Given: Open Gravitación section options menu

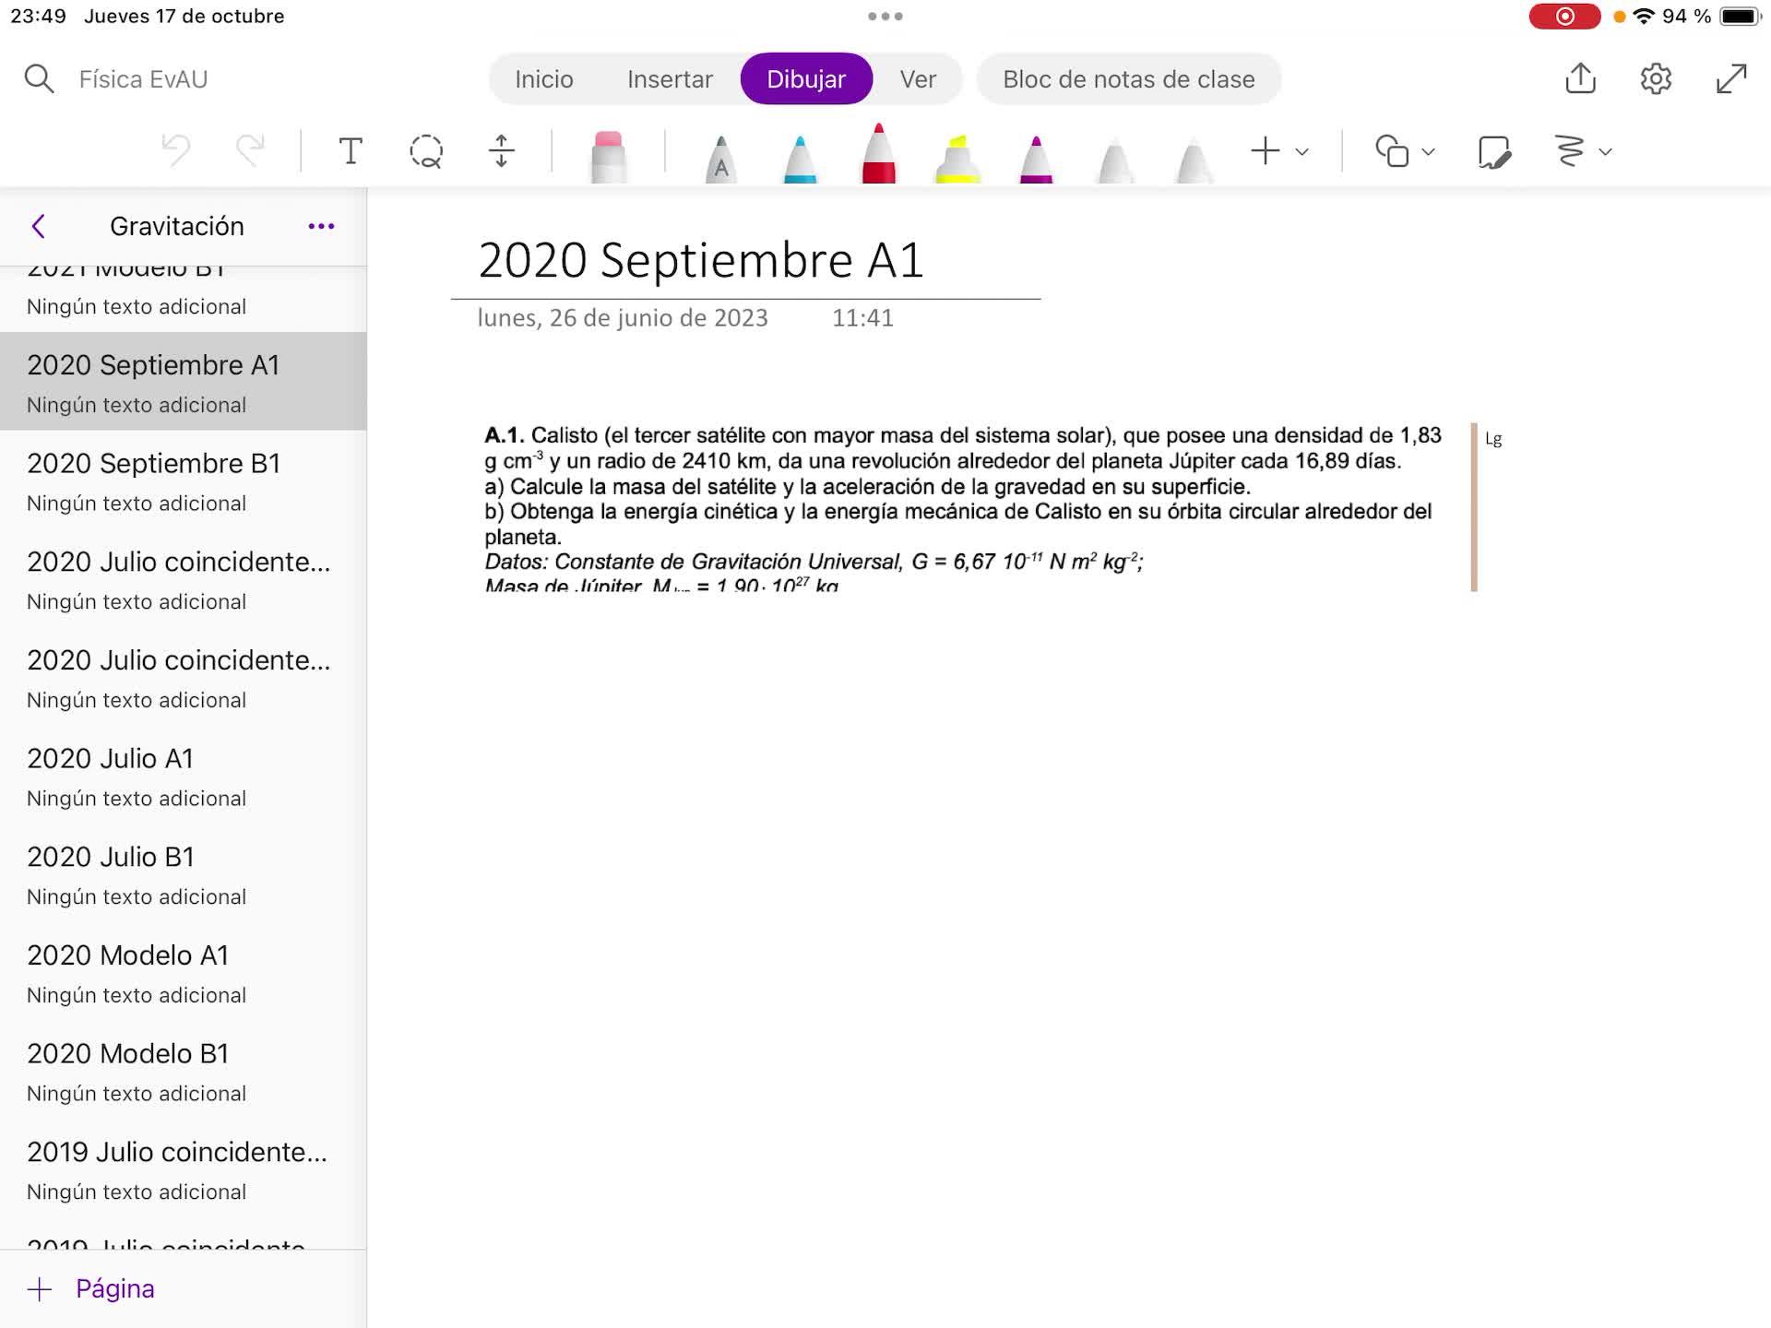Looking at the screenshot, I should click(x=321, y=227).
